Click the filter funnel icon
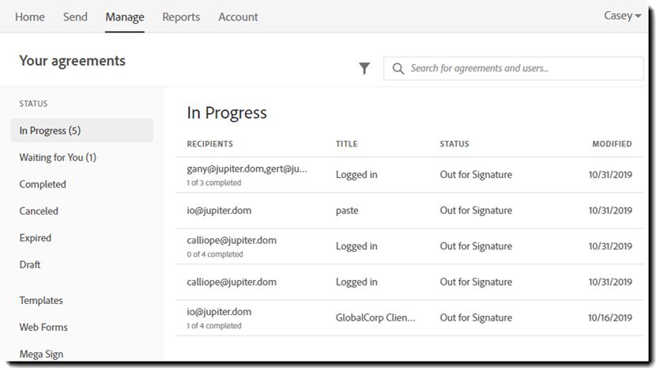The height and width of the screenshot is (368, 656). coord(364,69)
